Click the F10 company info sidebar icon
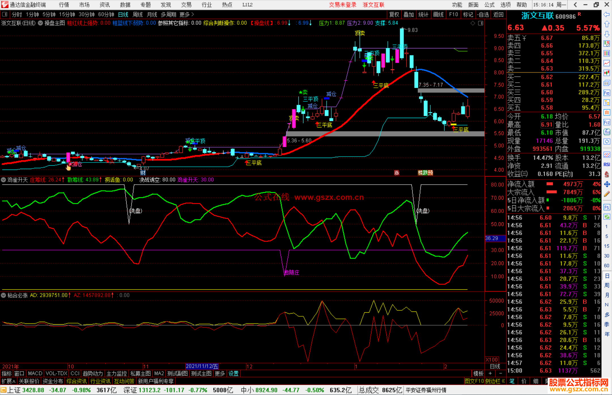Image resolution: width=612 pixels, height=395 pixels. pos(607,93)
